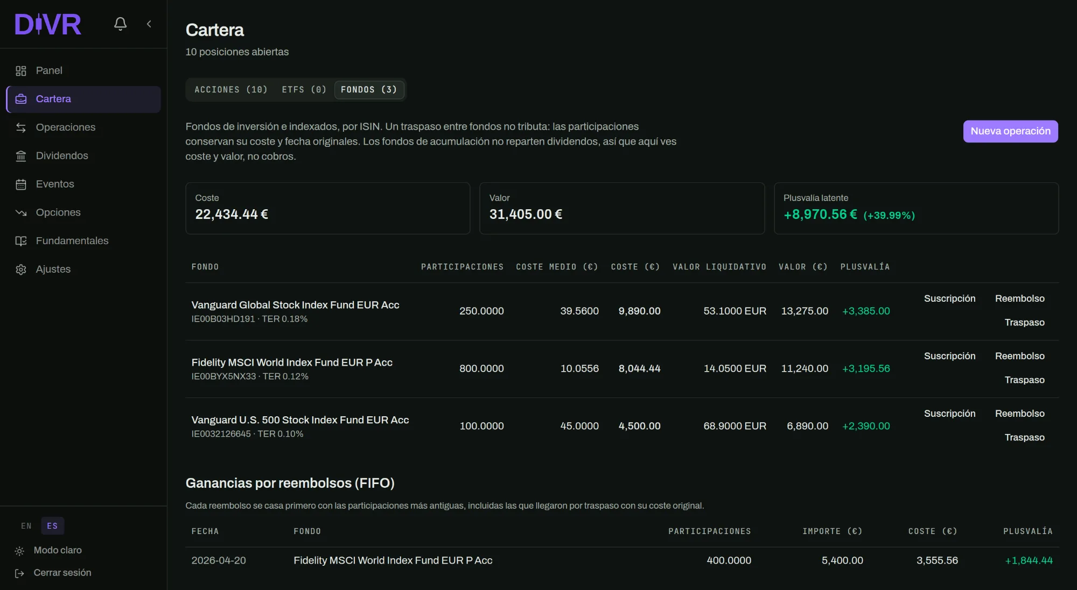1077x590 pixels.
Task: Click the sun icon for Modo claro
Action: (x=19, y=551)
